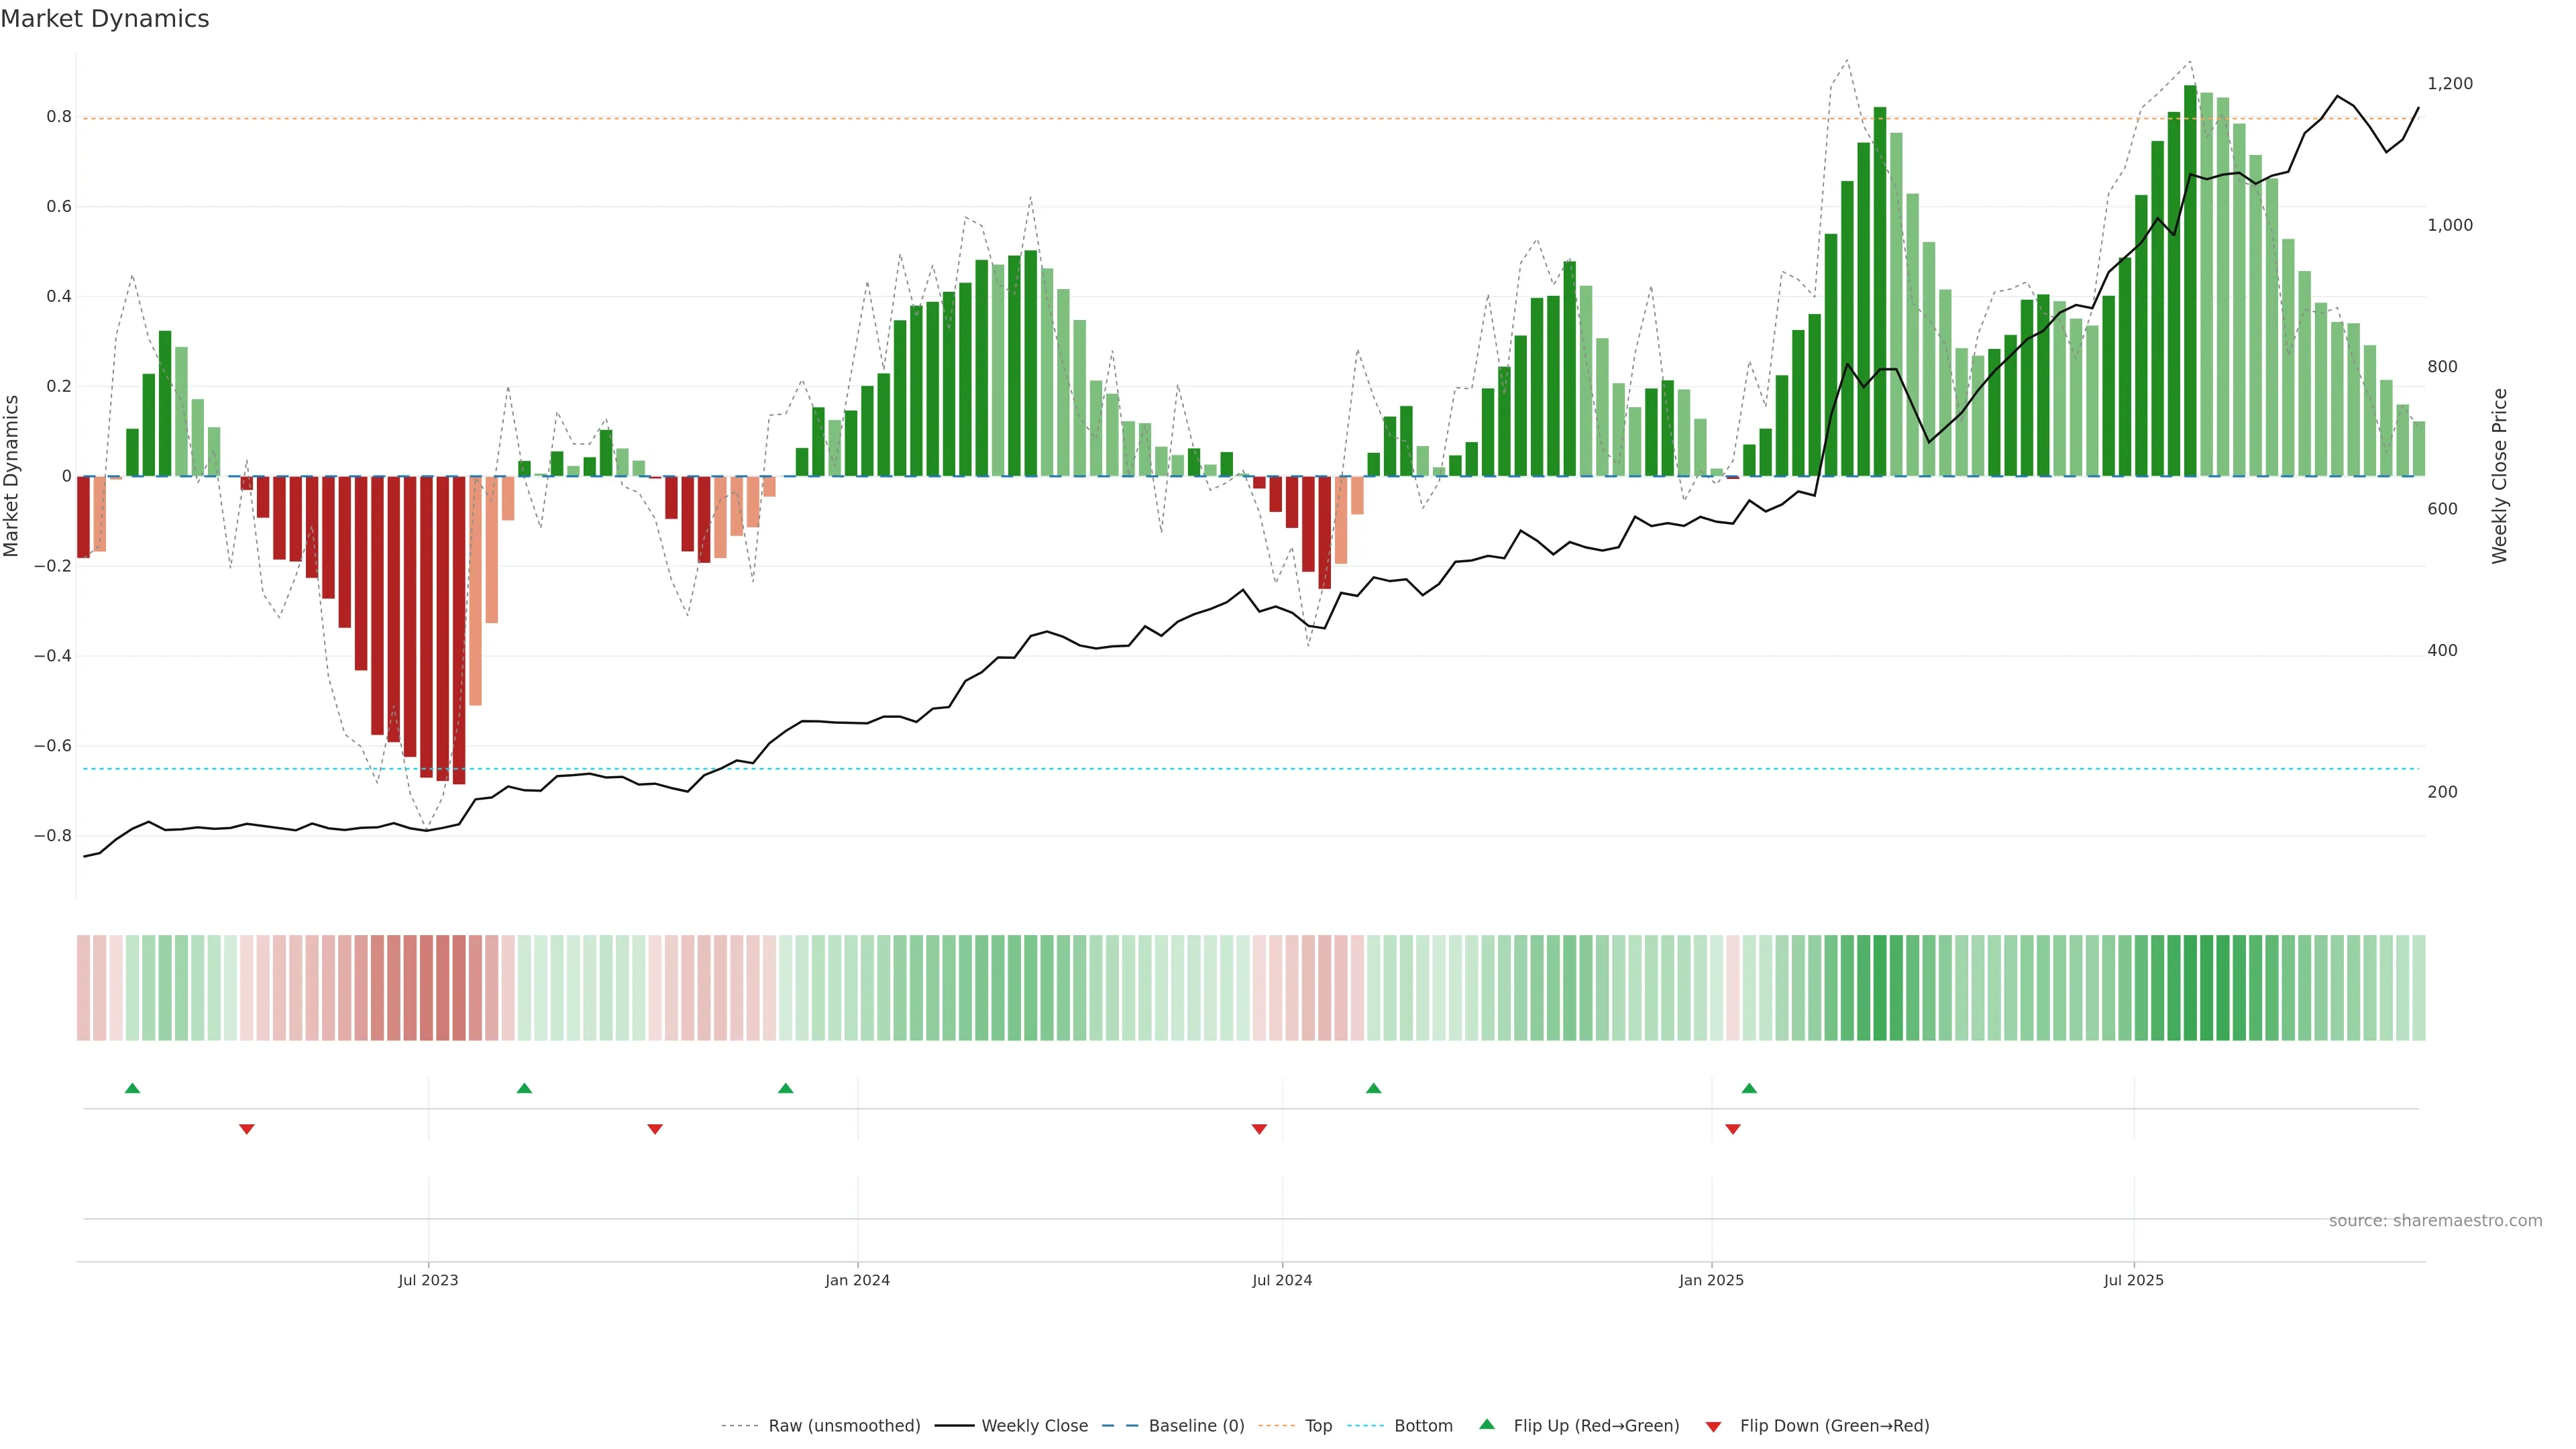Click the leftmost green flip-up triangle marker
Viewport: 2576px width, 1449px height.
click(x=132, y=1088)
